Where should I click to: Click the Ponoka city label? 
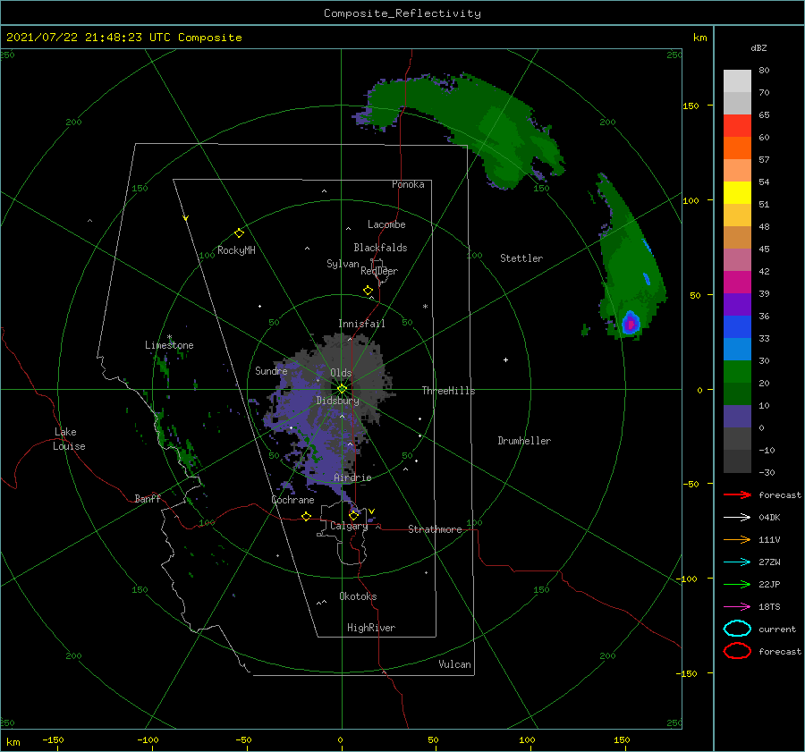(408, 184)
